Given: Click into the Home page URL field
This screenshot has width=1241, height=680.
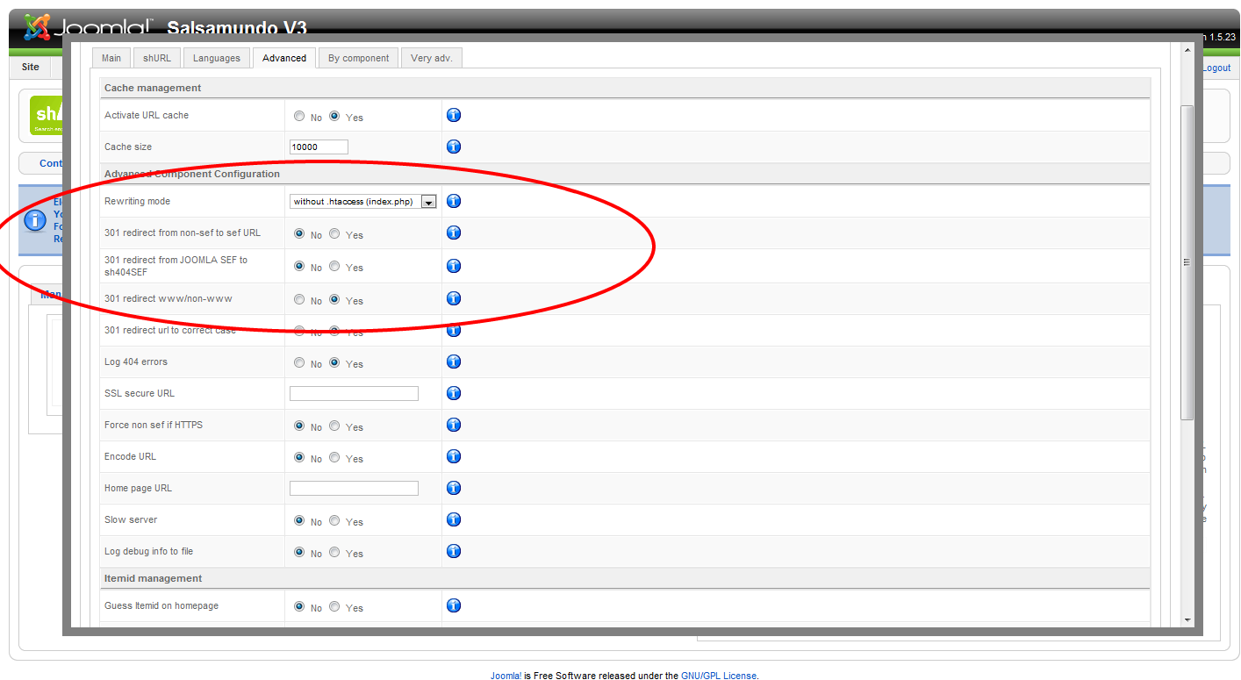Looking at the screenshot, I should pyautogui.click(x=354, y=488).
